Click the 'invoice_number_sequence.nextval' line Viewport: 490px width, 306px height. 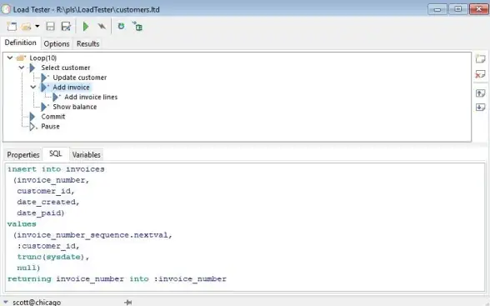tap(92, 235)
